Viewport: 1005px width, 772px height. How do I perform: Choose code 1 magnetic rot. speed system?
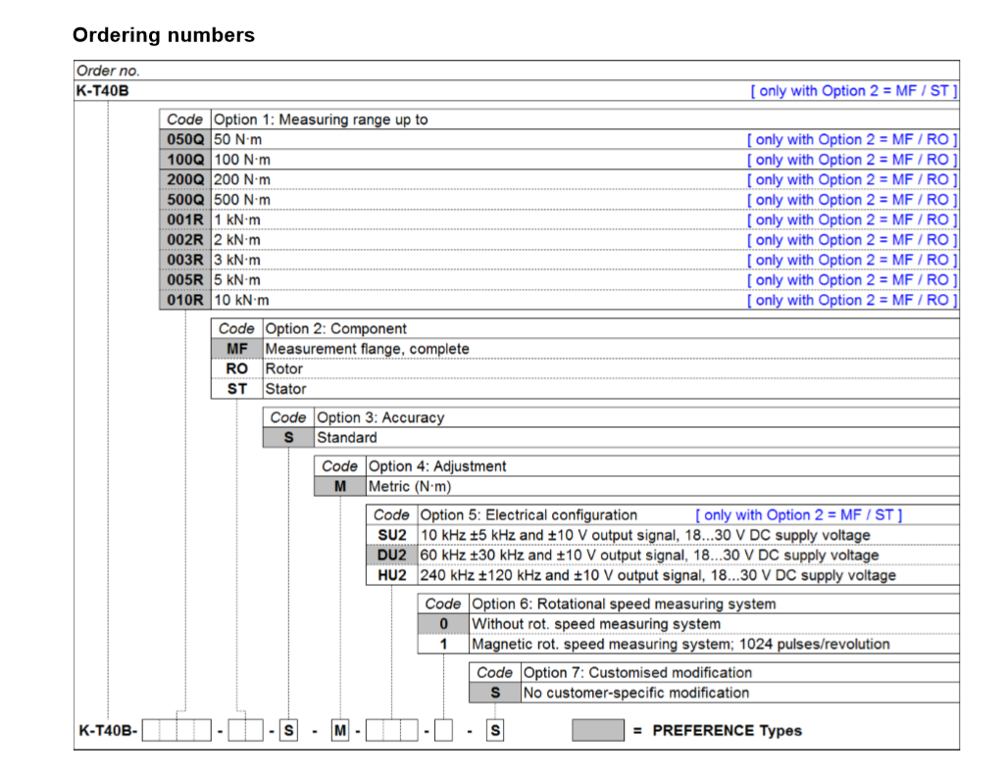pos(443,645)
